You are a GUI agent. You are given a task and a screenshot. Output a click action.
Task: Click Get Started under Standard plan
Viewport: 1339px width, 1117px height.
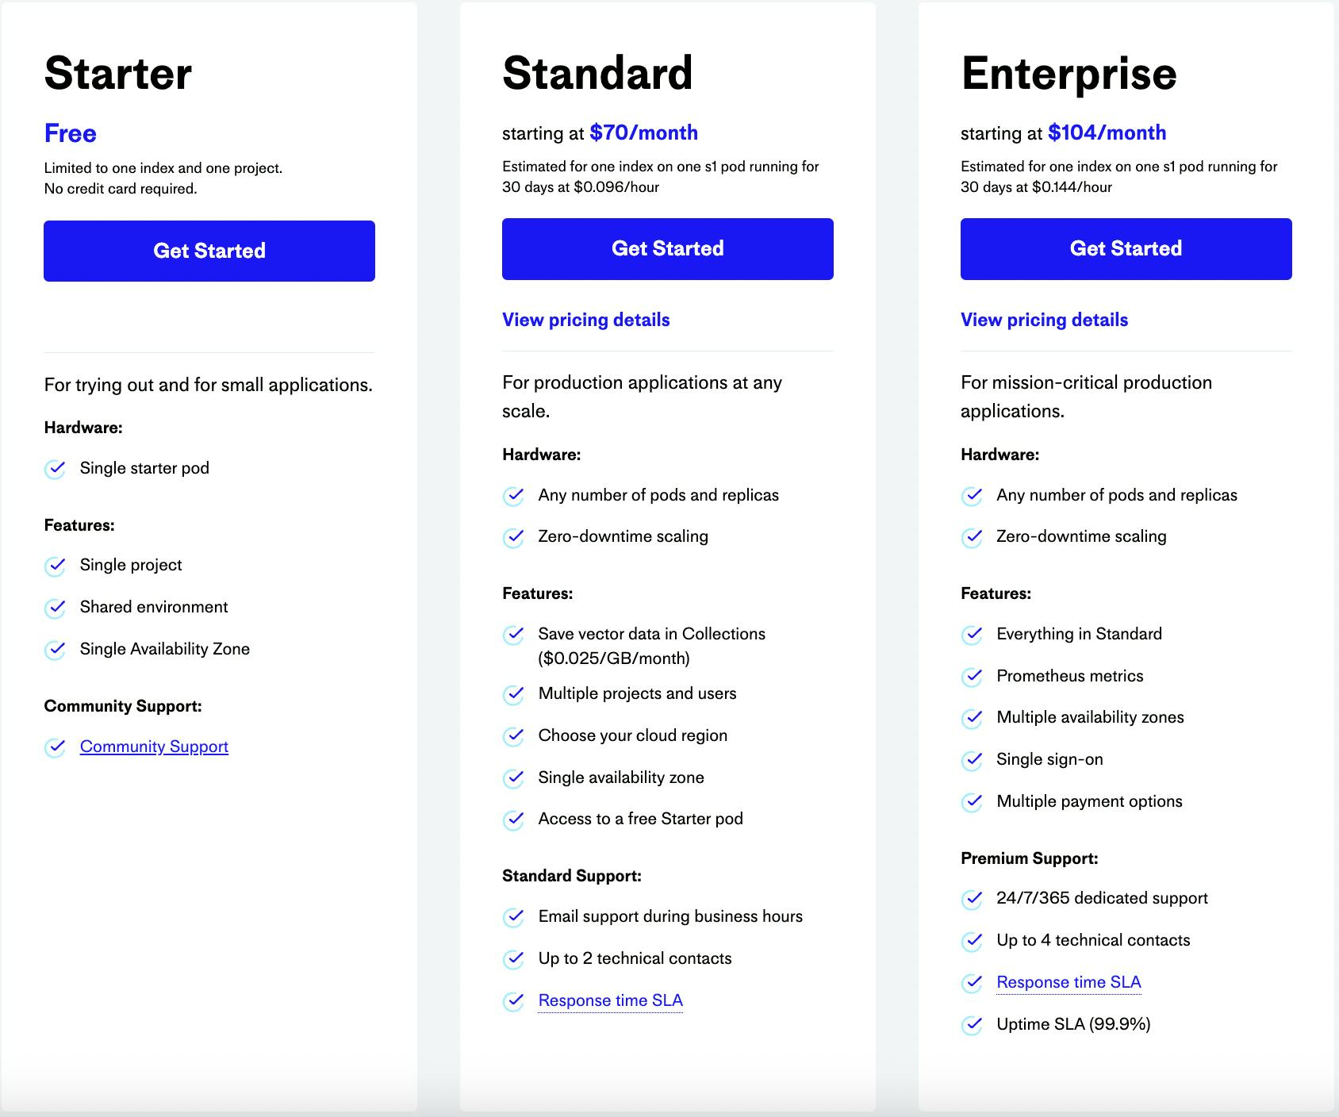coord(667,248)
